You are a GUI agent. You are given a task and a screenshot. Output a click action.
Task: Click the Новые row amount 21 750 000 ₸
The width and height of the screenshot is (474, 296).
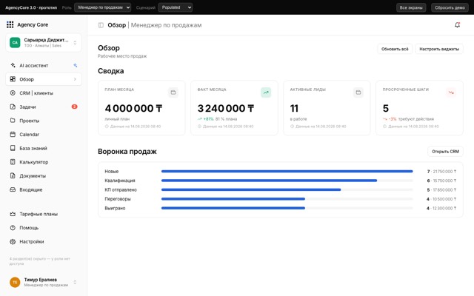(444, 172)
